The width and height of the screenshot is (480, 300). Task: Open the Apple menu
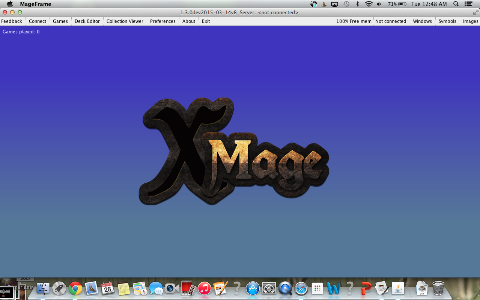click(x=10, y=4)
